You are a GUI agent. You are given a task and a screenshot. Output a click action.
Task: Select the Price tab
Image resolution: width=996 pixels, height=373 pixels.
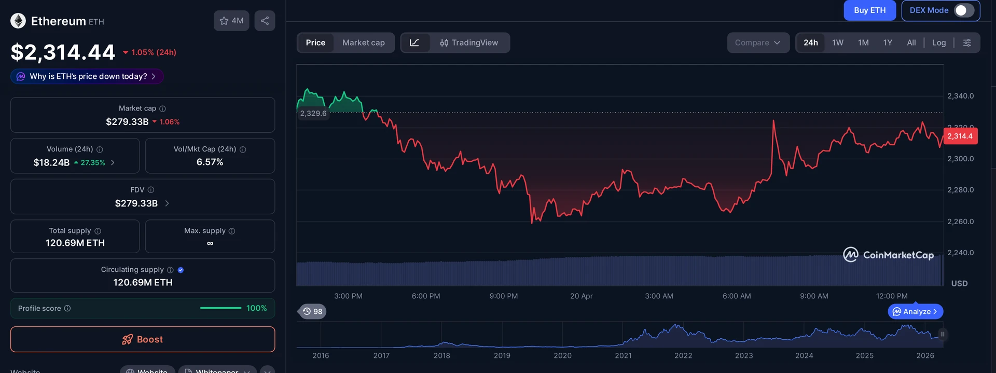click(x=315, y=43)
